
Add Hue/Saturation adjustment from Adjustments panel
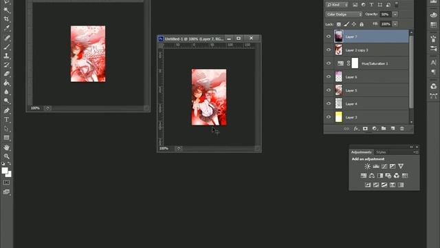point(364,176)
